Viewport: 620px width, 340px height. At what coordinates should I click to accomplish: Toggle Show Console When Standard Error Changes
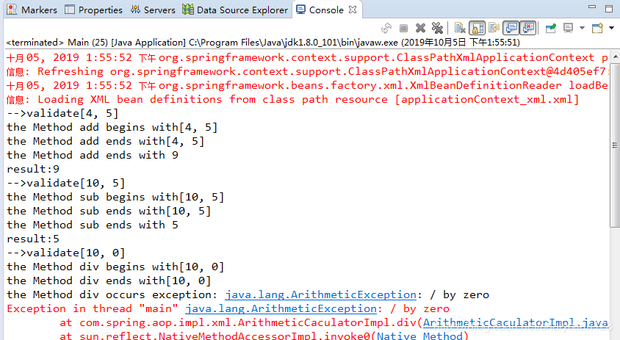tap(528, 28)
